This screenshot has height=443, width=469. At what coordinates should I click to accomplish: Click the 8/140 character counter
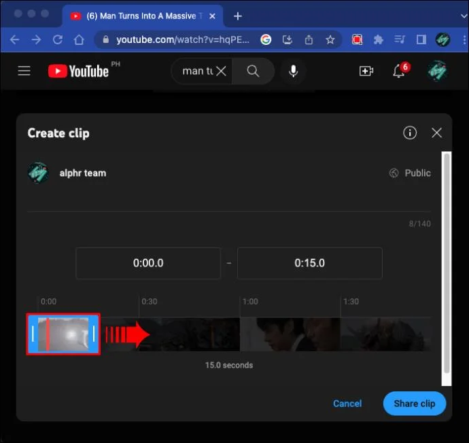click(420, 224)
